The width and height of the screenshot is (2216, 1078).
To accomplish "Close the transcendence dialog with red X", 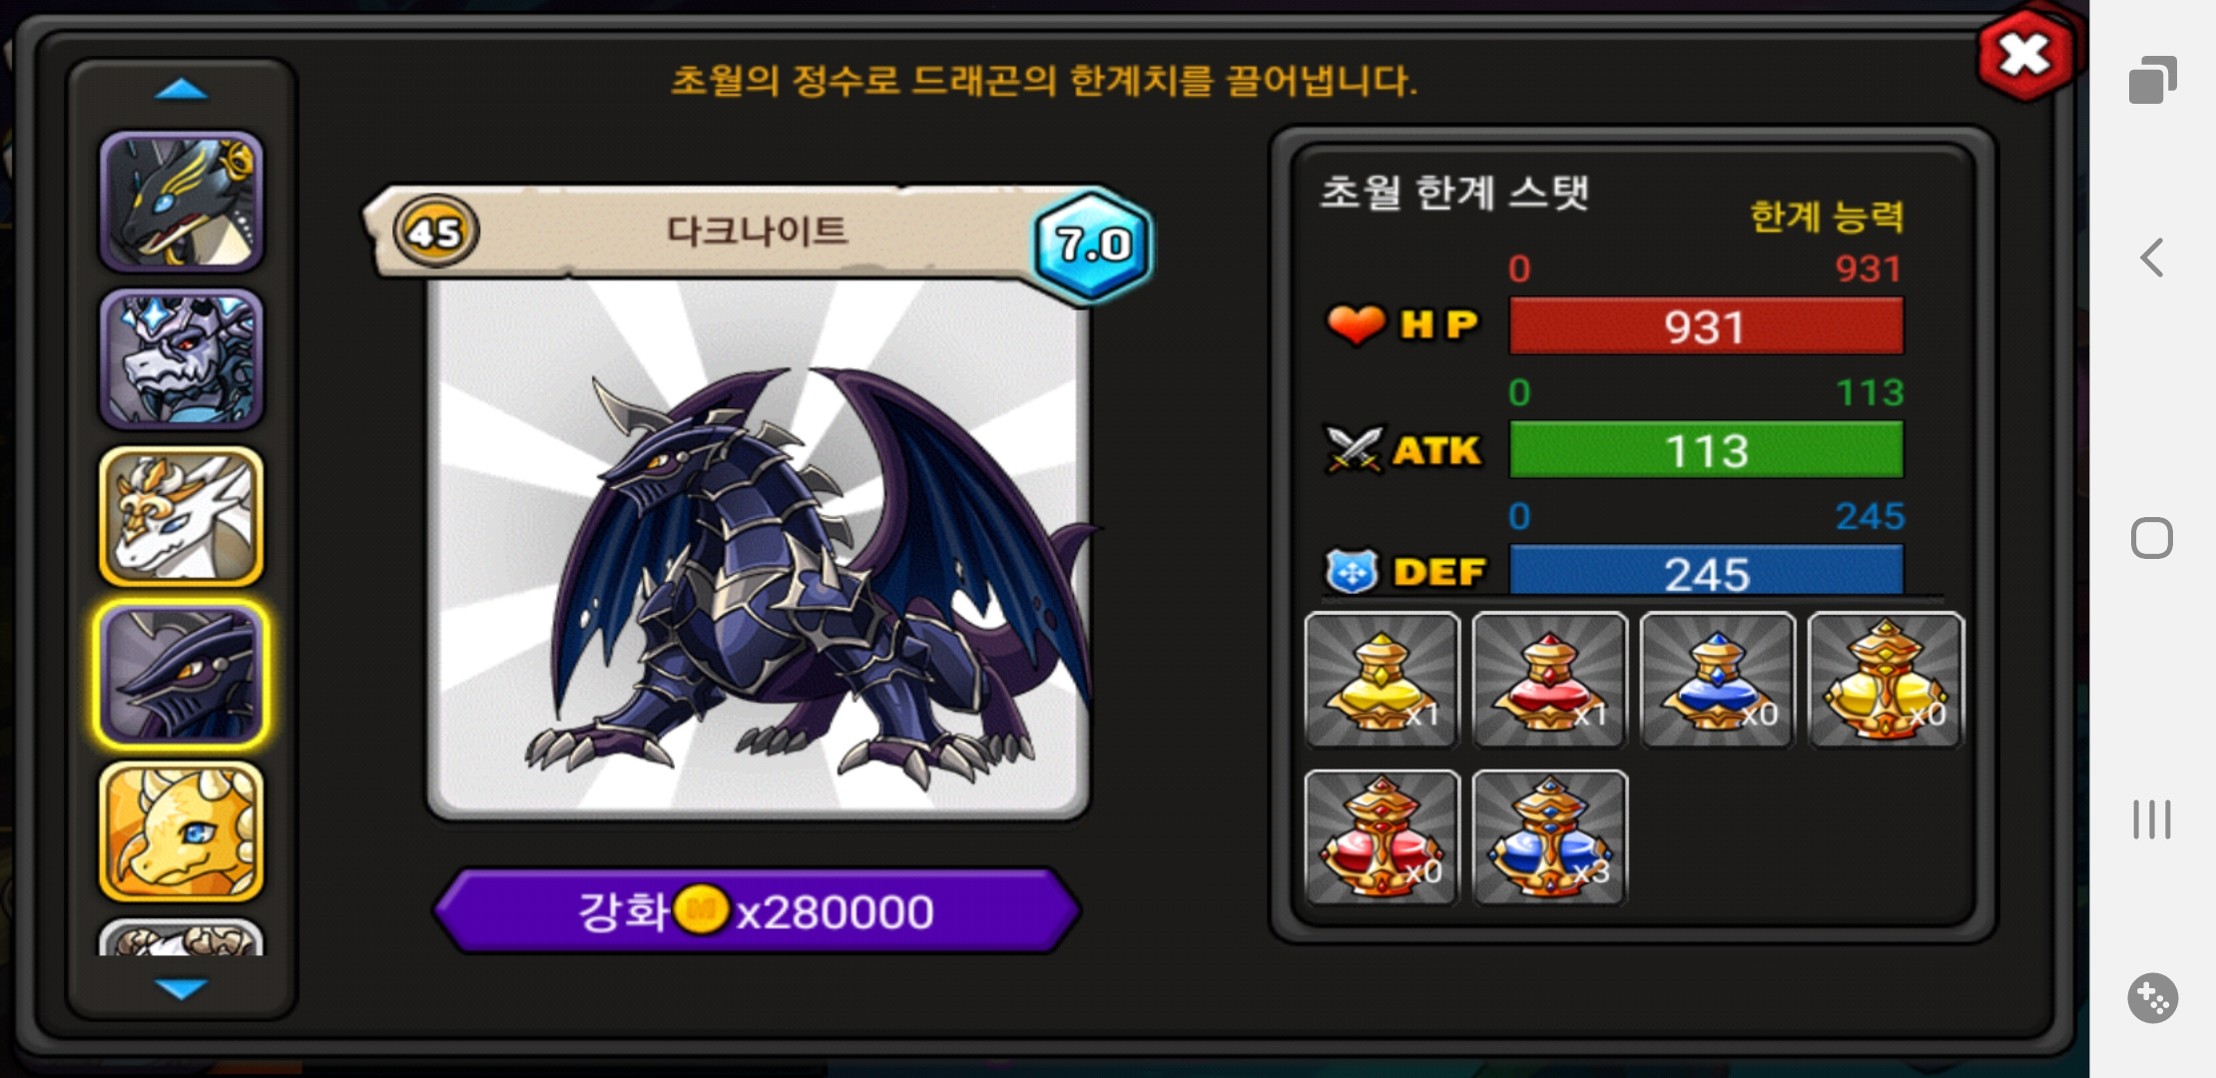I will 2025,56.
